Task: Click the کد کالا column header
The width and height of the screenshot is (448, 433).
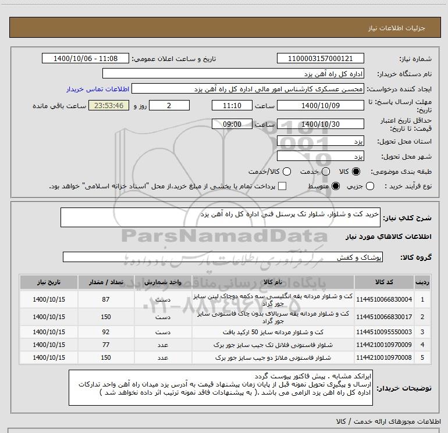Action: tap(384, 282)
